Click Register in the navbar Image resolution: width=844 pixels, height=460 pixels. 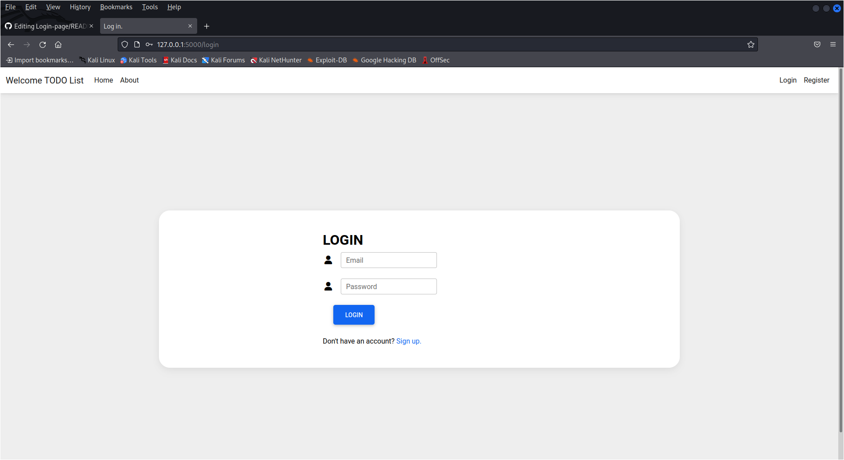pos(816,80)
